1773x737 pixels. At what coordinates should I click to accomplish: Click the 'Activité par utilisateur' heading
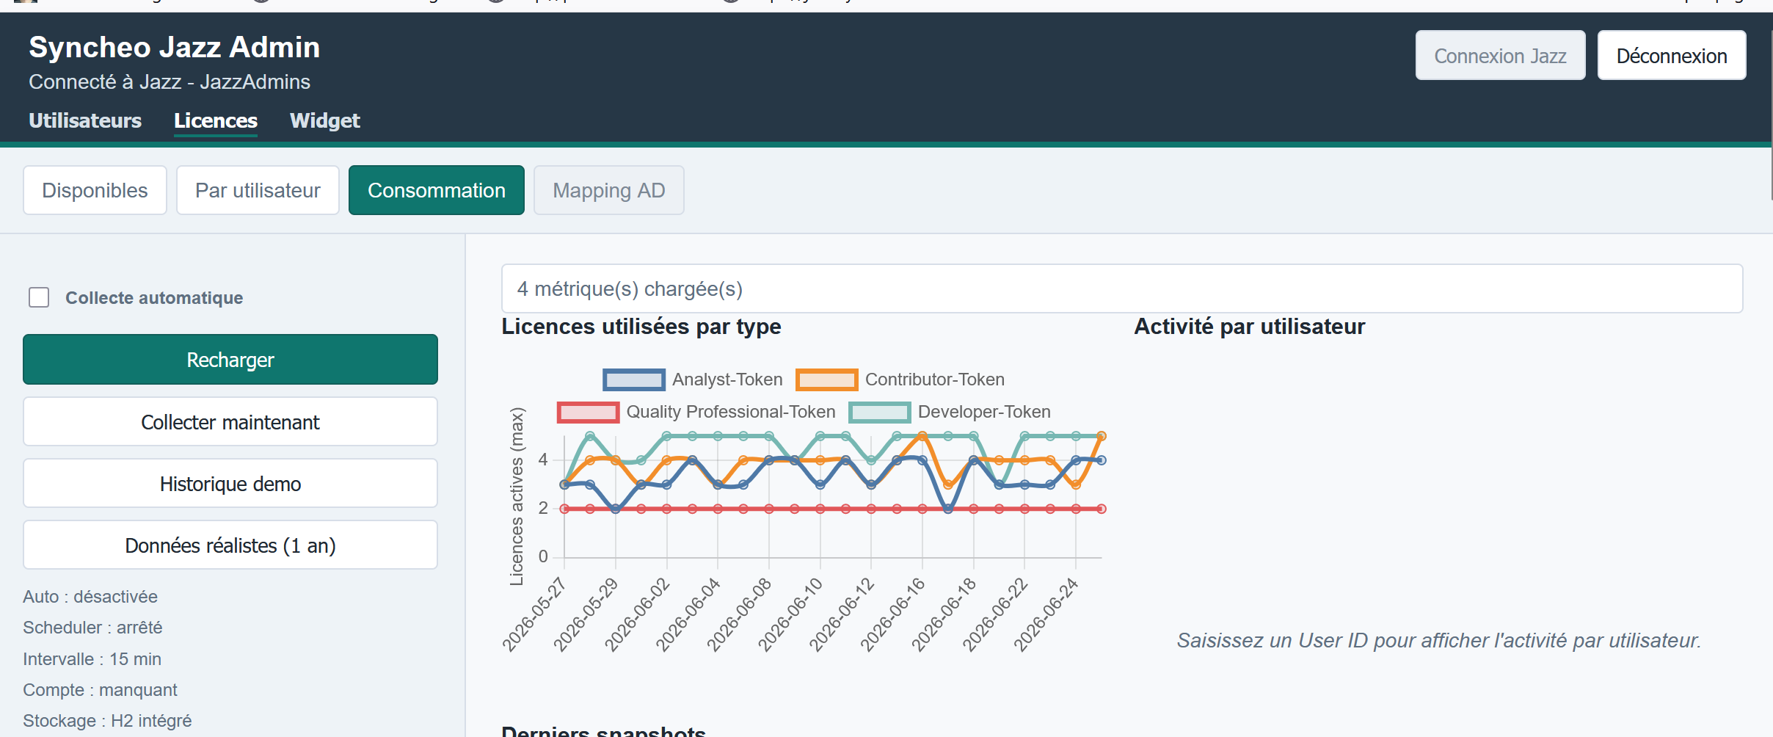(x=1250, y=327)
